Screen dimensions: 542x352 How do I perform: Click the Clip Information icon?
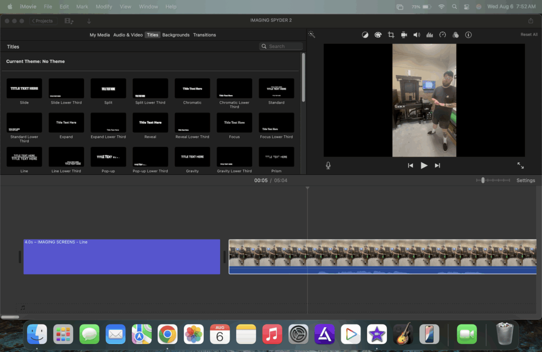click(x=468, y=34)
